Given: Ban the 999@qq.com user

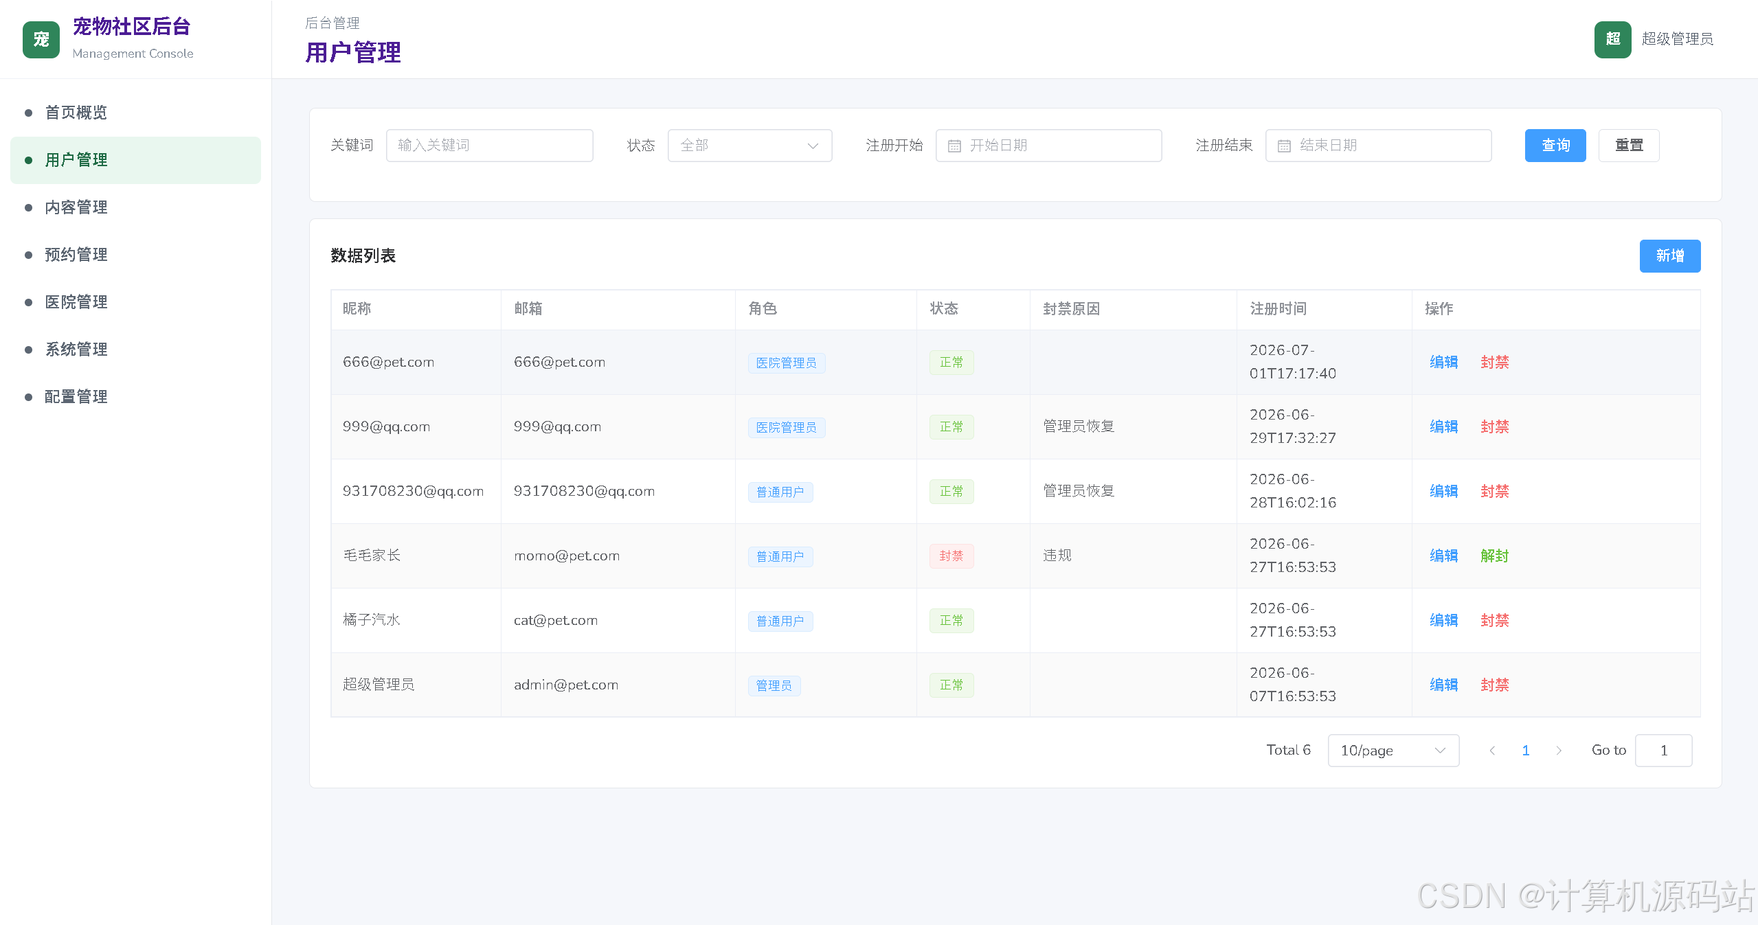Looking at the screenshot, I should [1494, 427].
